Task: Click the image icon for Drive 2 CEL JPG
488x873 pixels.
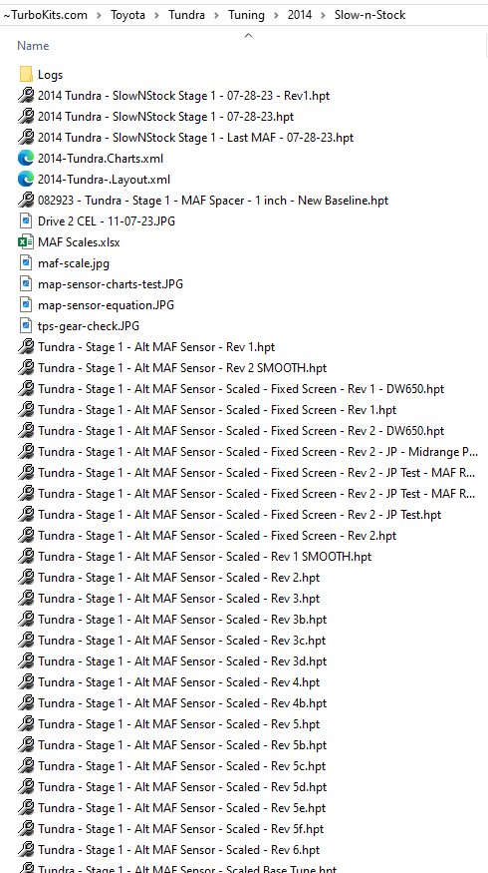Action: [26, 221]
